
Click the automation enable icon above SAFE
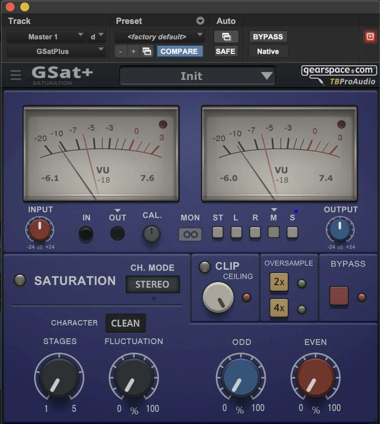click(226, 37)
